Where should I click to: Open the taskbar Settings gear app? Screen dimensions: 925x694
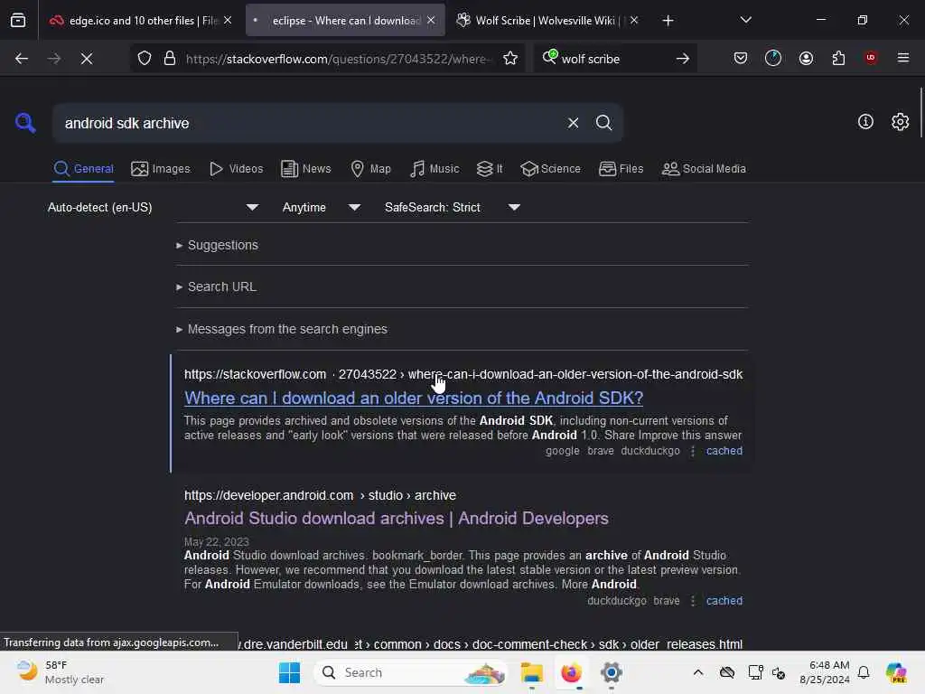pyautogui.click(x=612, y=672)
